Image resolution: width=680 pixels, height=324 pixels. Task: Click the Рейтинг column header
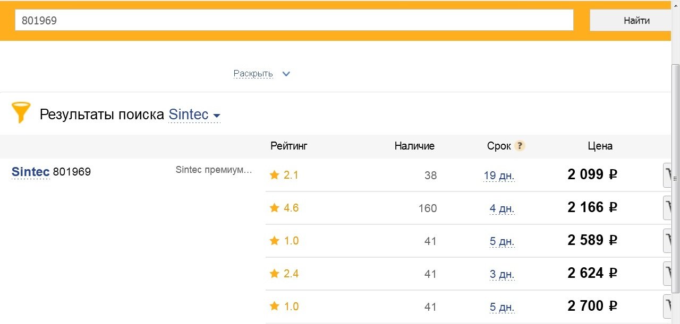pos(289,146)
